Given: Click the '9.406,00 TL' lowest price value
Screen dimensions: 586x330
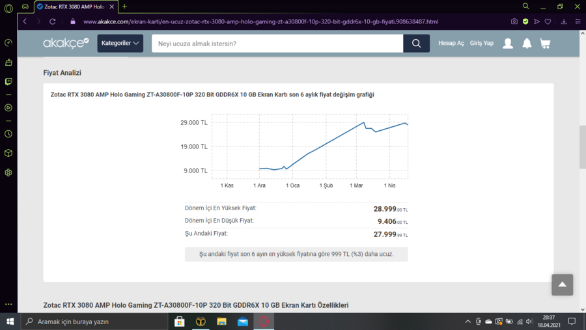Looking at the screenshot, I should point(393,221).
